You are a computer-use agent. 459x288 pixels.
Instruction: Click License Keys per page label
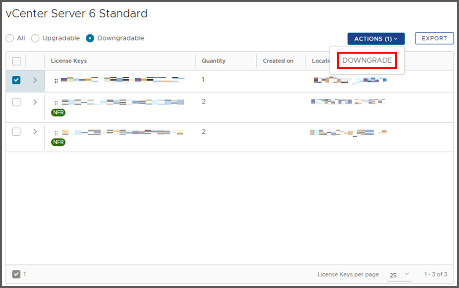[348, 274]
